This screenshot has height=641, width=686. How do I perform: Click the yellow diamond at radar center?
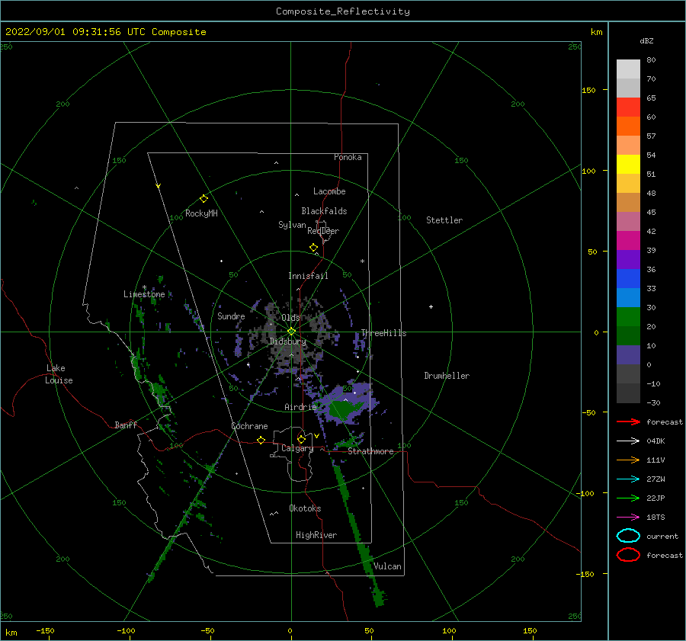[291, 332]
